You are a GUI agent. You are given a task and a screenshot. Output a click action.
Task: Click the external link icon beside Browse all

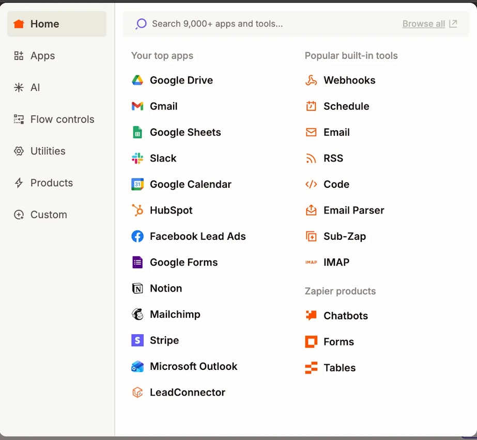pos(453,24)
